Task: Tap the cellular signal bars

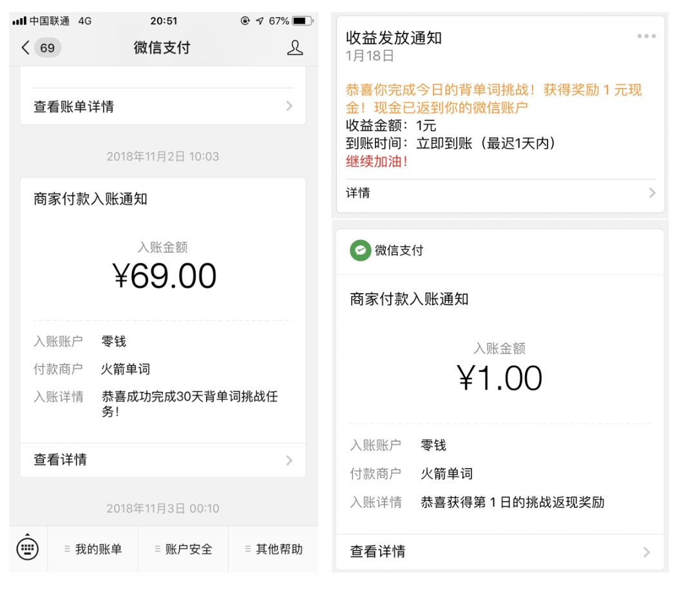Action: click(x=19, y=21)
